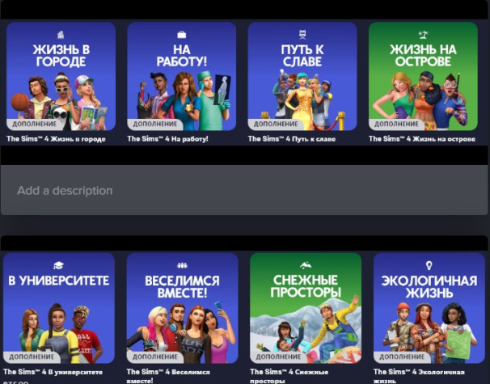
Task: Open the The Sims 4 Жизнь в городе title link
Action: tap(56, 139)
